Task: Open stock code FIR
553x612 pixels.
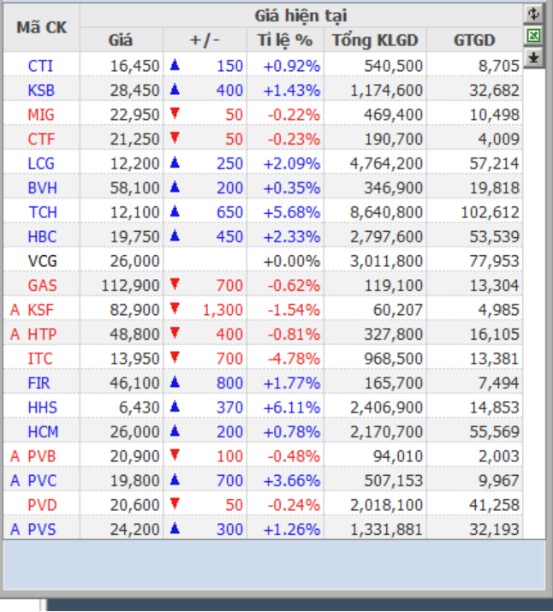Action: tap(39, 383)
